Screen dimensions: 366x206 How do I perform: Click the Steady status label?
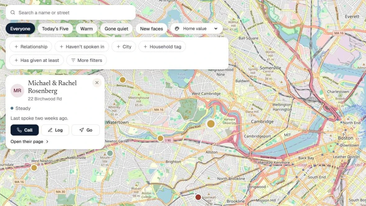tap(23, 108)
